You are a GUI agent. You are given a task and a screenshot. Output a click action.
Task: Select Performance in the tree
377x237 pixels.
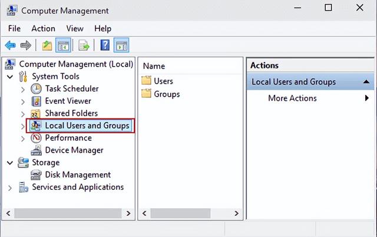coord(68,138)
